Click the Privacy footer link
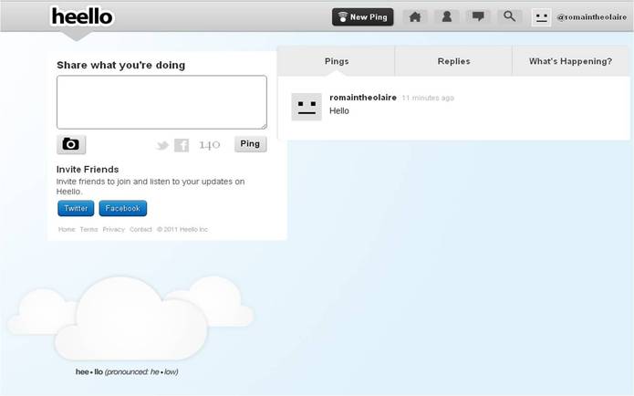Screen dimensions: 634x396 click(113, 230)
